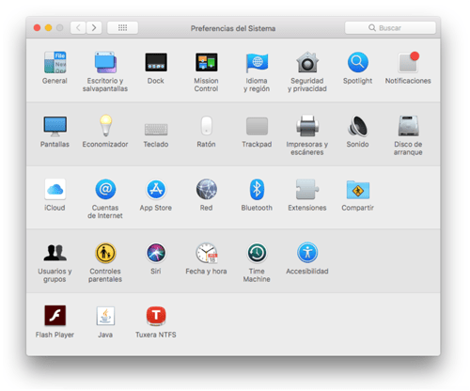Image resolution: width=470 pixels, height=391 pixels.
Task: Open Idioma y región flag icon
Action: click(257, 62)
